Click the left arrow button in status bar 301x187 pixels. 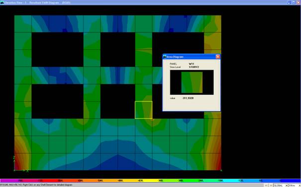[x=266, y=186]
